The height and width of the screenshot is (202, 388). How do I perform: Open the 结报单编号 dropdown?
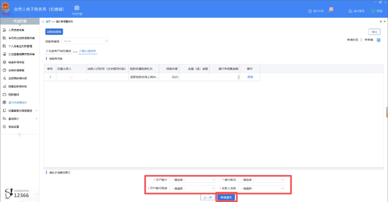pyautogui.click(x=85, y=41)
